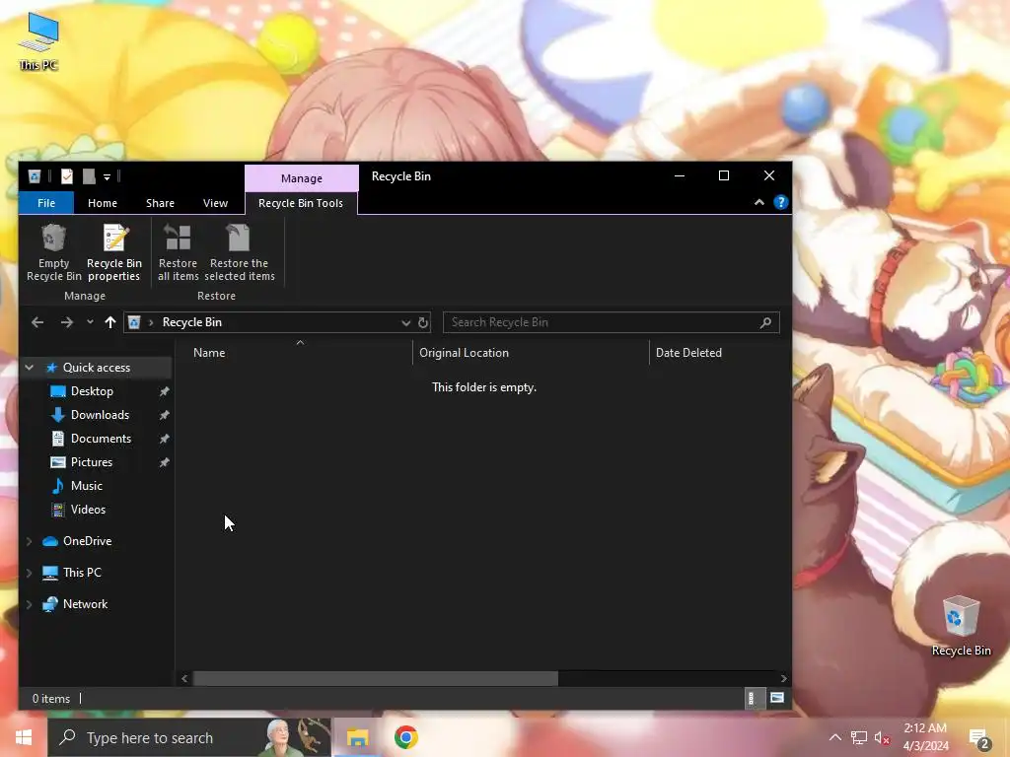Select Network in navigation pane

tap(85, 604)
